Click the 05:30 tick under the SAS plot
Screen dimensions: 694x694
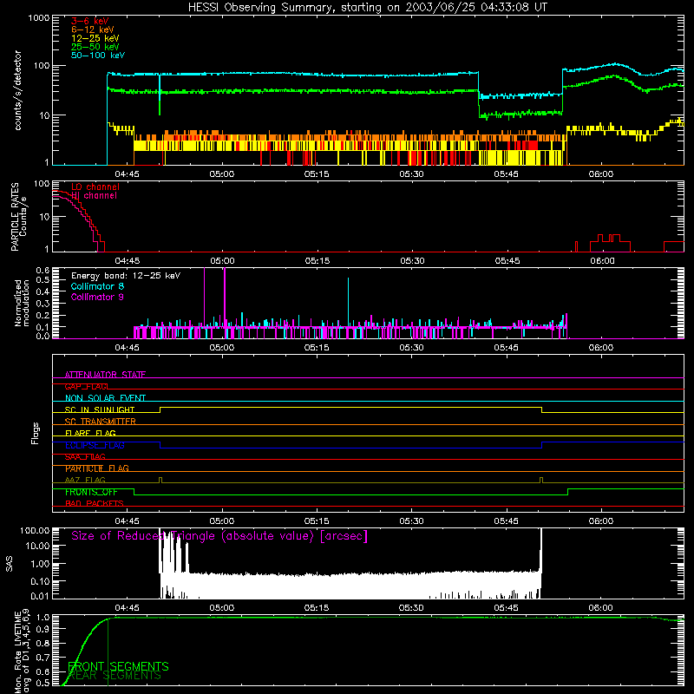(411, 608)
